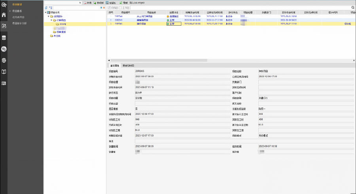Toggle the 归档区 checkbox
The image size is (356, 194).
pos(110,8)
